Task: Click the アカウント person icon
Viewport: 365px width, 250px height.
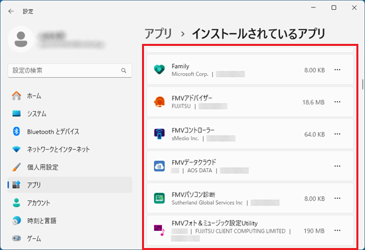Action: [x=17, y=203]
